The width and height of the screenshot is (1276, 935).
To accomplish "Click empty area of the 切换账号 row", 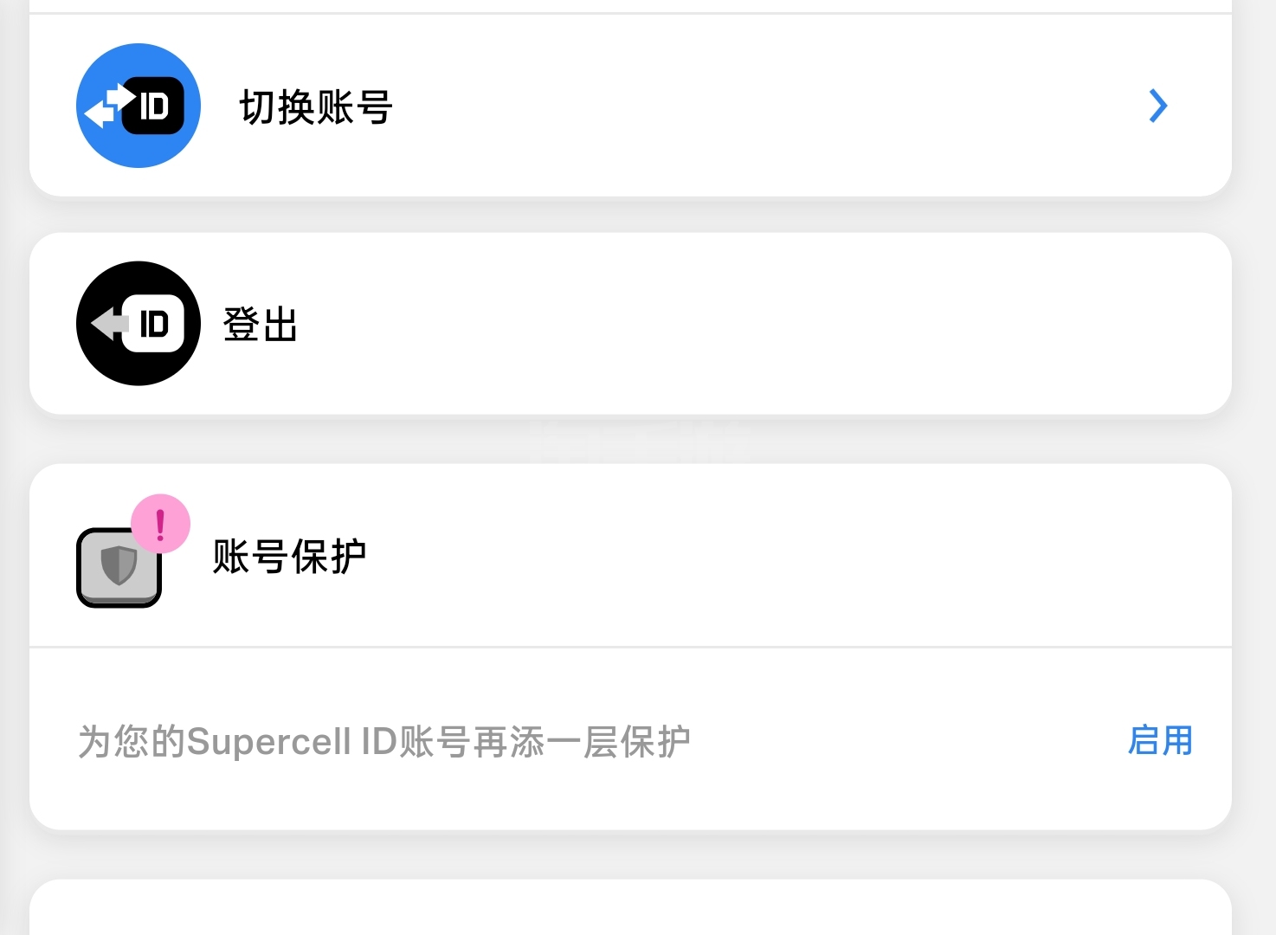I will tap(762, 106).
